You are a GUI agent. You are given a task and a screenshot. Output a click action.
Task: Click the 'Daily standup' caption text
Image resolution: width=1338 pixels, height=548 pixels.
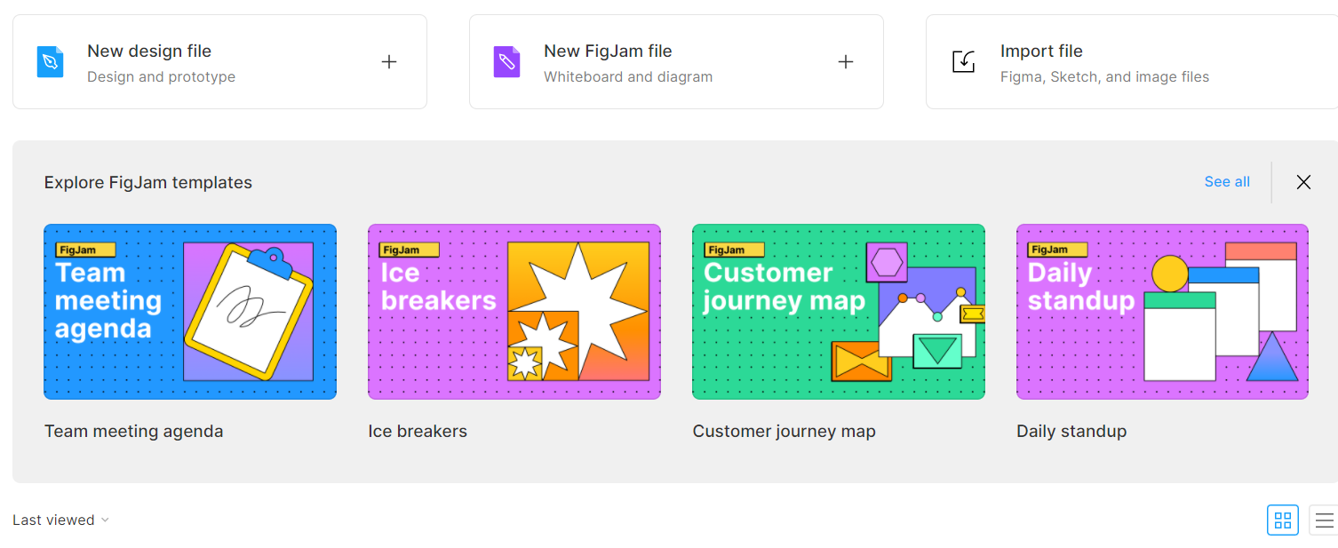click(1071, 432)
